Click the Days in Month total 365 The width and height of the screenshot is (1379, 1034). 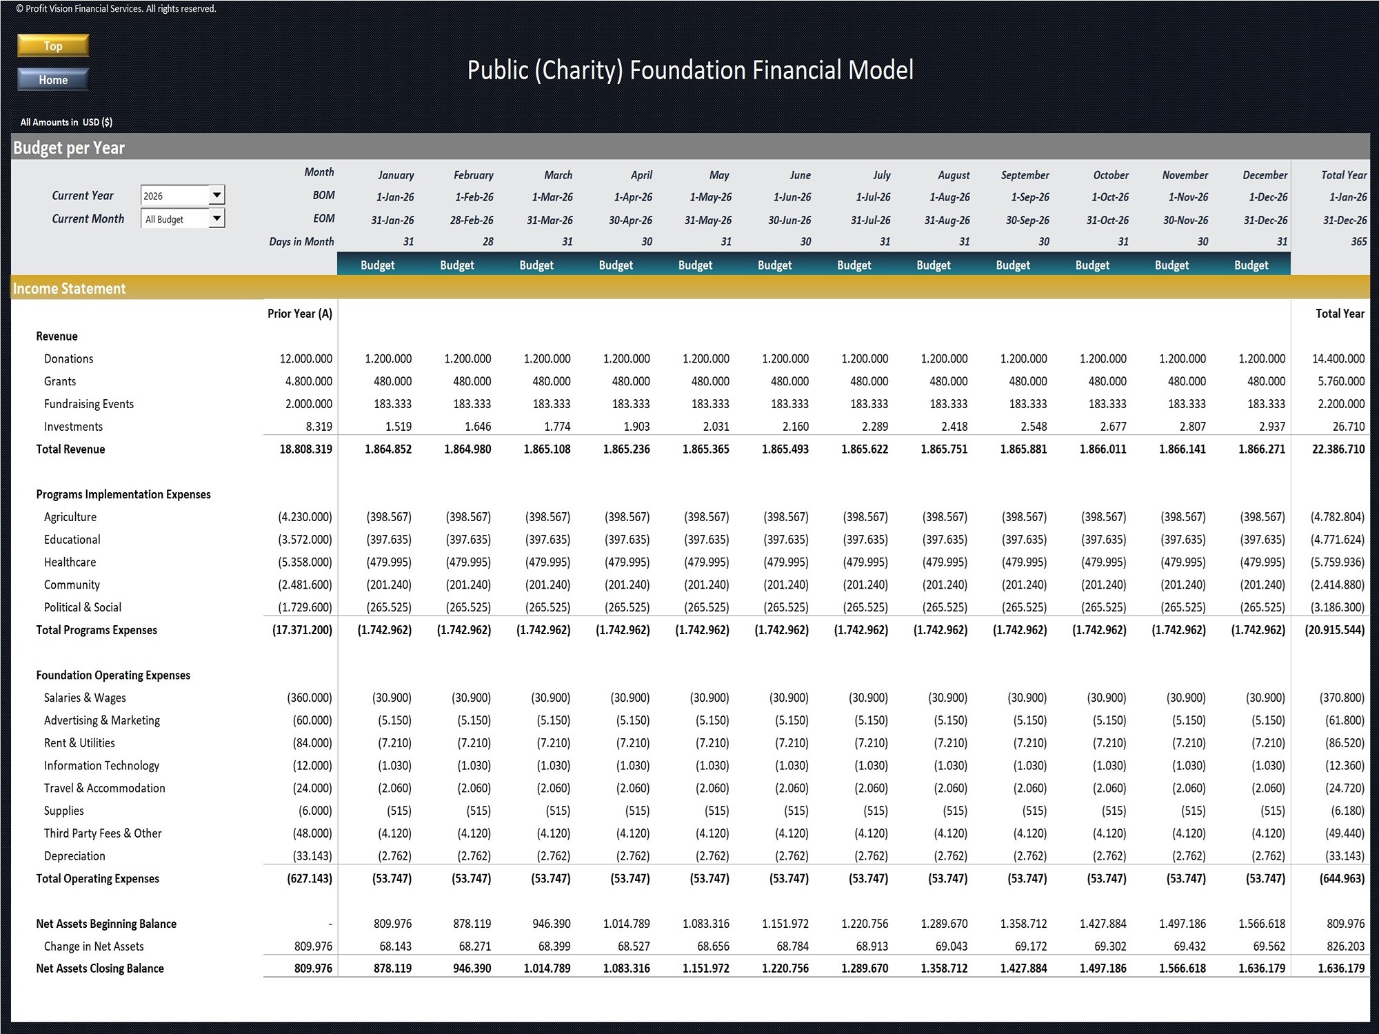click(1358, 241)
